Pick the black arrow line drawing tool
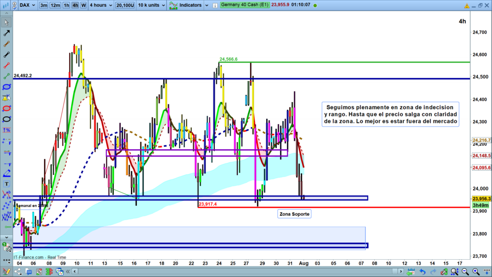The height and width of the screenshot is (277, 492). tap(6, 33)
